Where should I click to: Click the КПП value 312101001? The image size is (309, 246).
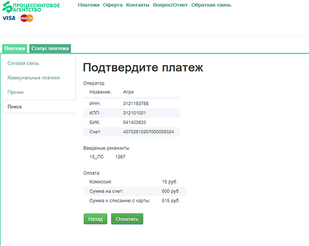click(x=134, y=113)
